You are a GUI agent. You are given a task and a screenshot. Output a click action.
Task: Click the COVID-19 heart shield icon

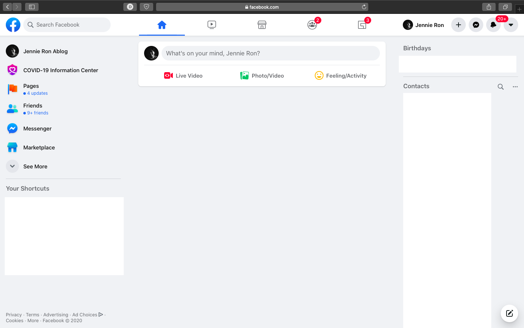point(12,70)
